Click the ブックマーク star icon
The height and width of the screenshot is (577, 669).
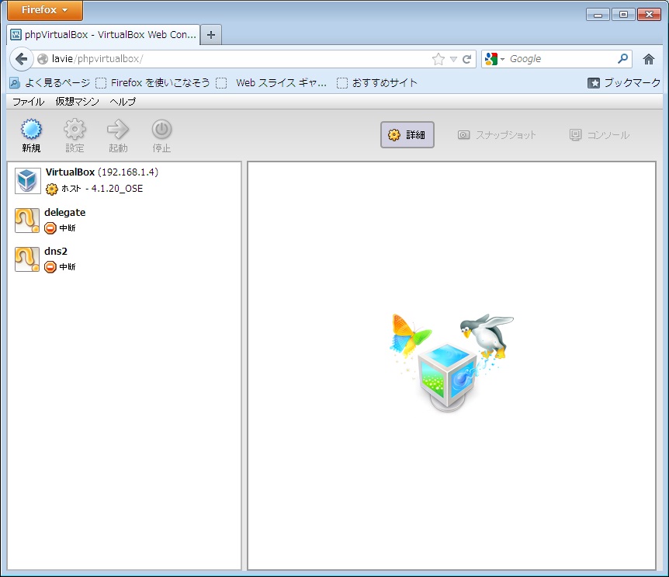[594, 83]
